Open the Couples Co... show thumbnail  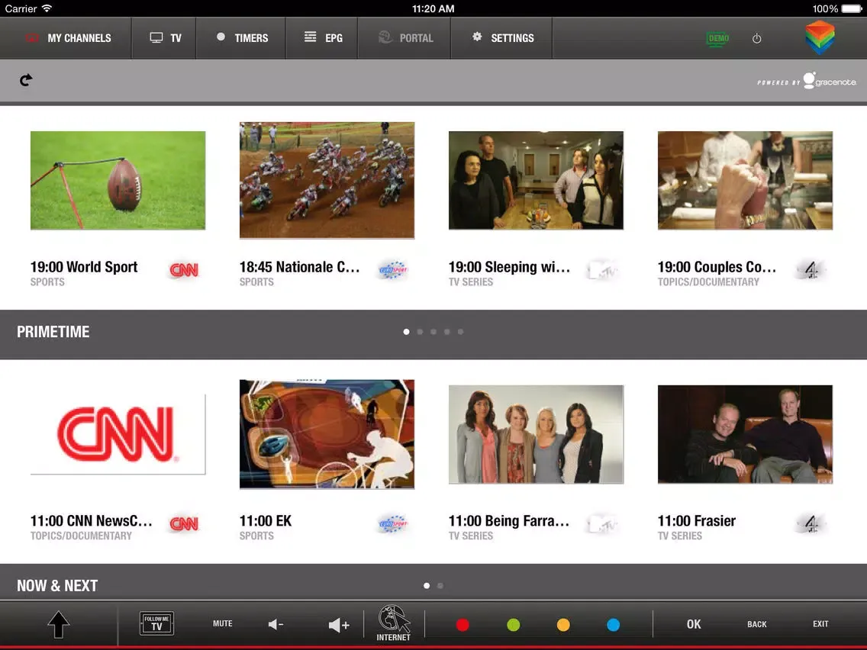point(745,180)
